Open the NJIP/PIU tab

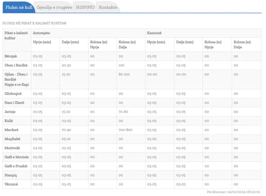point(85,7)
